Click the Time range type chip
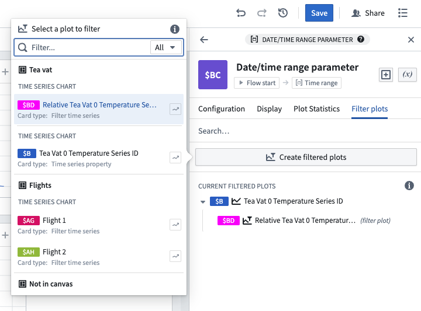This screenshot has width=421, height=311. pos(316,83)
